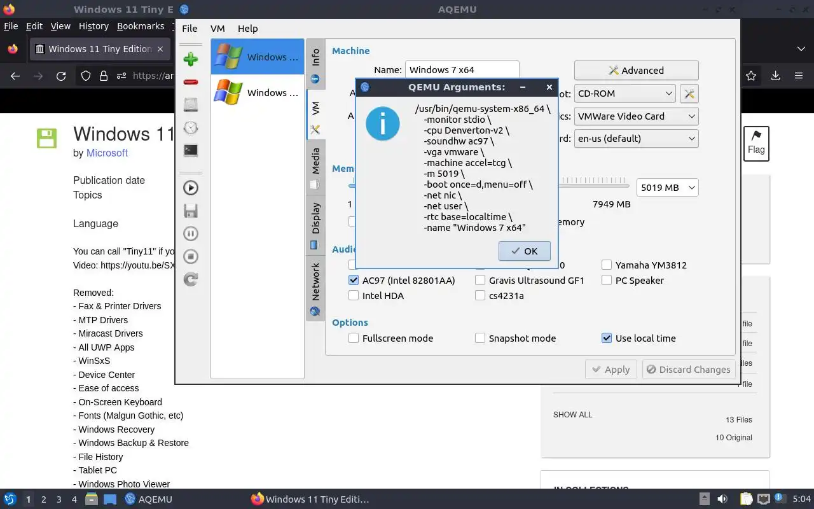Open boot order settings wrench button
Image resolution: width=814 pixels, height=509 pixels.
[x=689, y=94]
